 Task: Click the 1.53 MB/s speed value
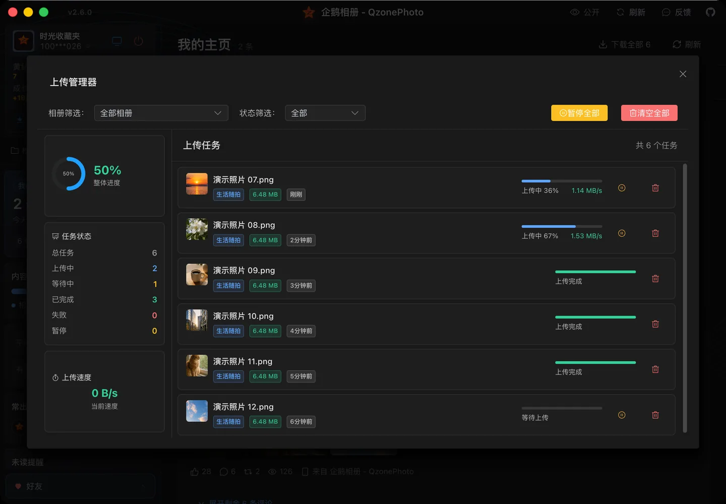click(586, 236)
